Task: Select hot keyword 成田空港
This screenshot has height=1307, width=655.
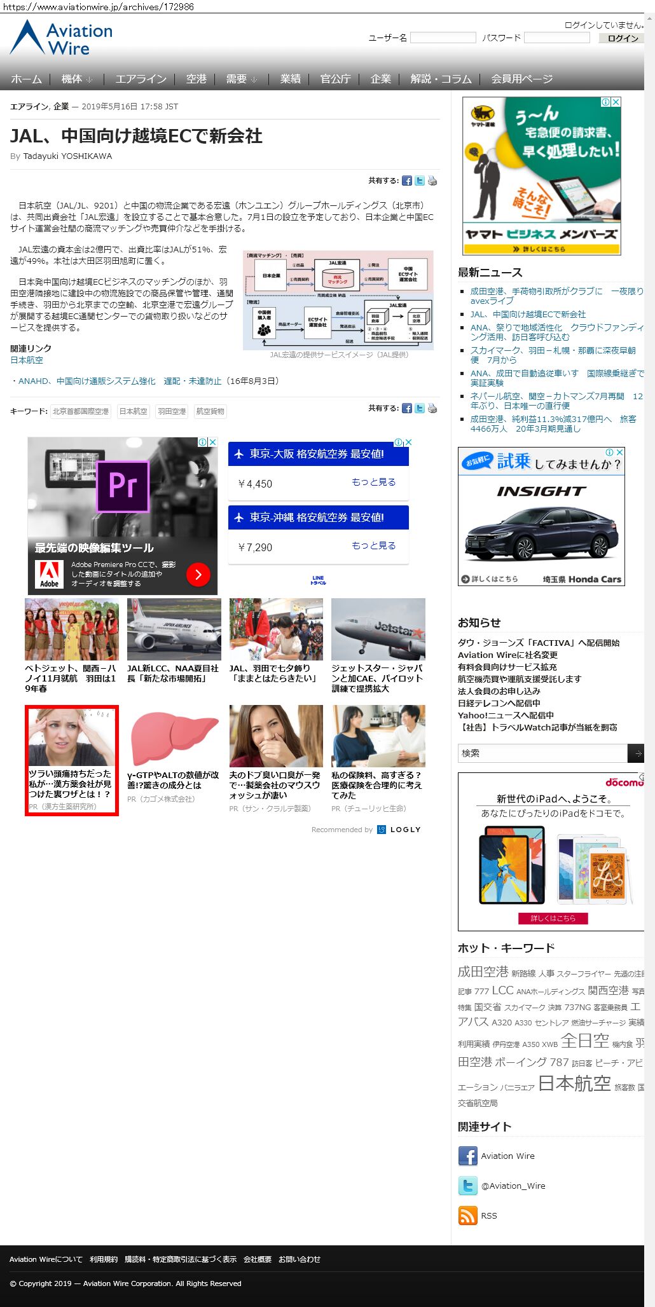Action: click(483, 971)
